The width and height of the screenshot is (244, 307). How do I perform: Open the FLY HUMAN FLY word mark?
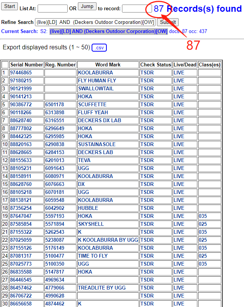click(x=97, y=81)
